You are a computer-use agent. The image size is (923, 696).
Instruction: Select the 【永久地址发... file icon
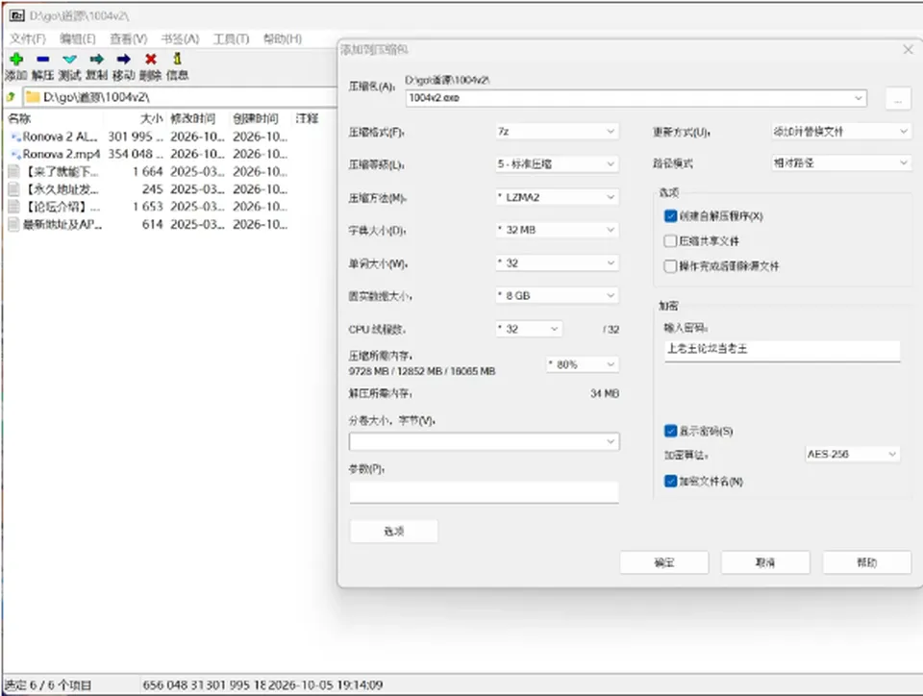[x=14, y=189]
